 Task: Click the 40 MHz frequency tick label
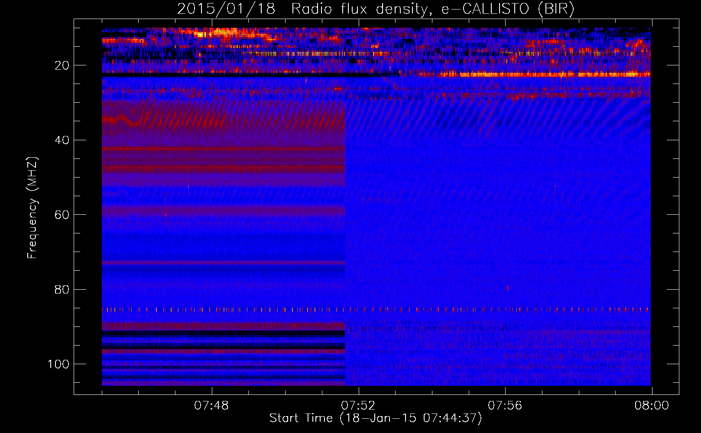tap(62, 140)
